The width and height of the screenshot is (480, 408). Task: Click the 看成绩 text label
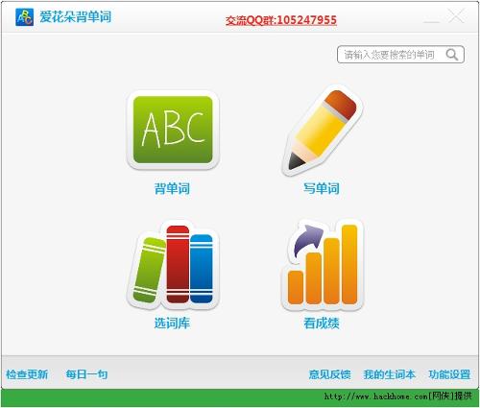click(322, 324)
